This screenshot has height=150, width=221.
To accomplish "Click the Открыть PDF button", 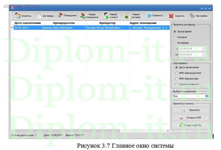I will click(x=191, y=118).
